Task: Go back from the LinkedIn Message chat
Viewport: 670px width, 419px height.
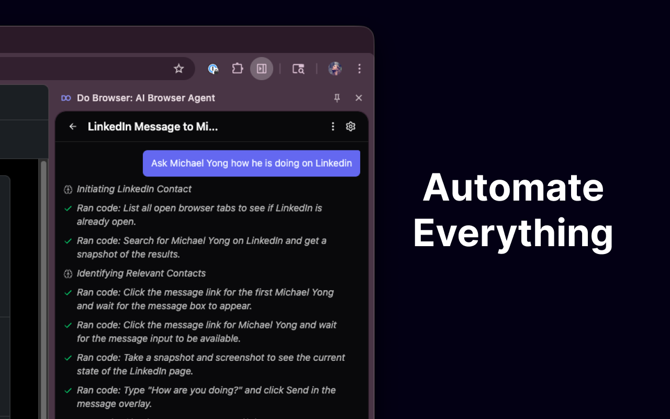Action: point(73,126)
